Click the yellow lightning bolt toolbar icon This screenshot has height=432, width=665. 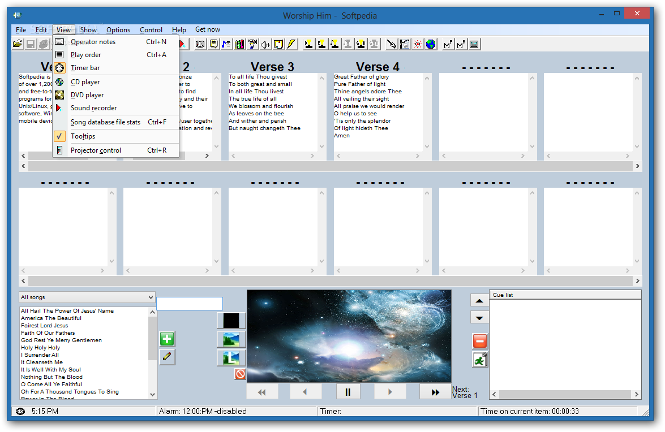[291, 44]
